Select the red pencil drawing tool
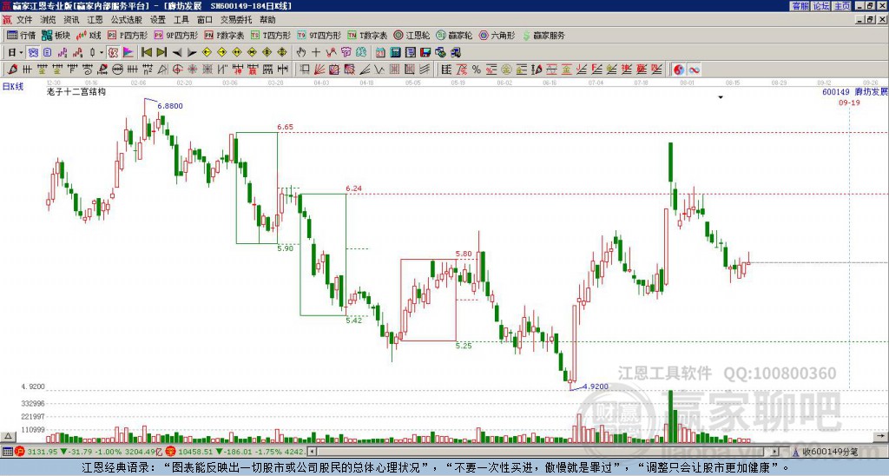 [12, 69]
